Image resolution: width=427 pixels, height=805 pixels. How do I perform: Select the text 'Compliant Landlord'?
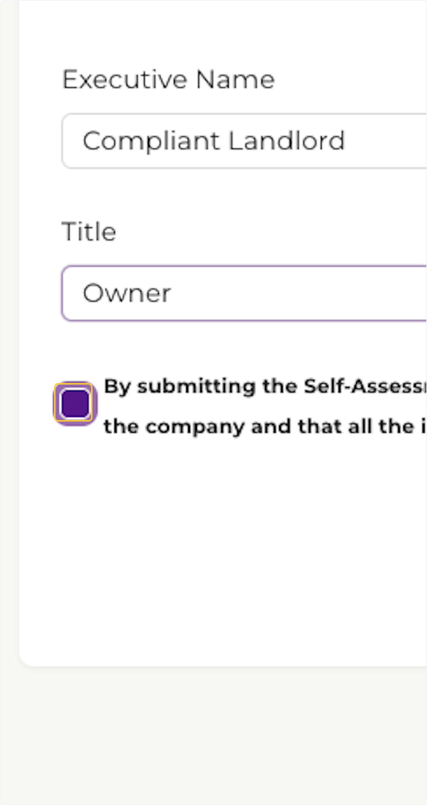pyautogui.click(x=213, y=141)
